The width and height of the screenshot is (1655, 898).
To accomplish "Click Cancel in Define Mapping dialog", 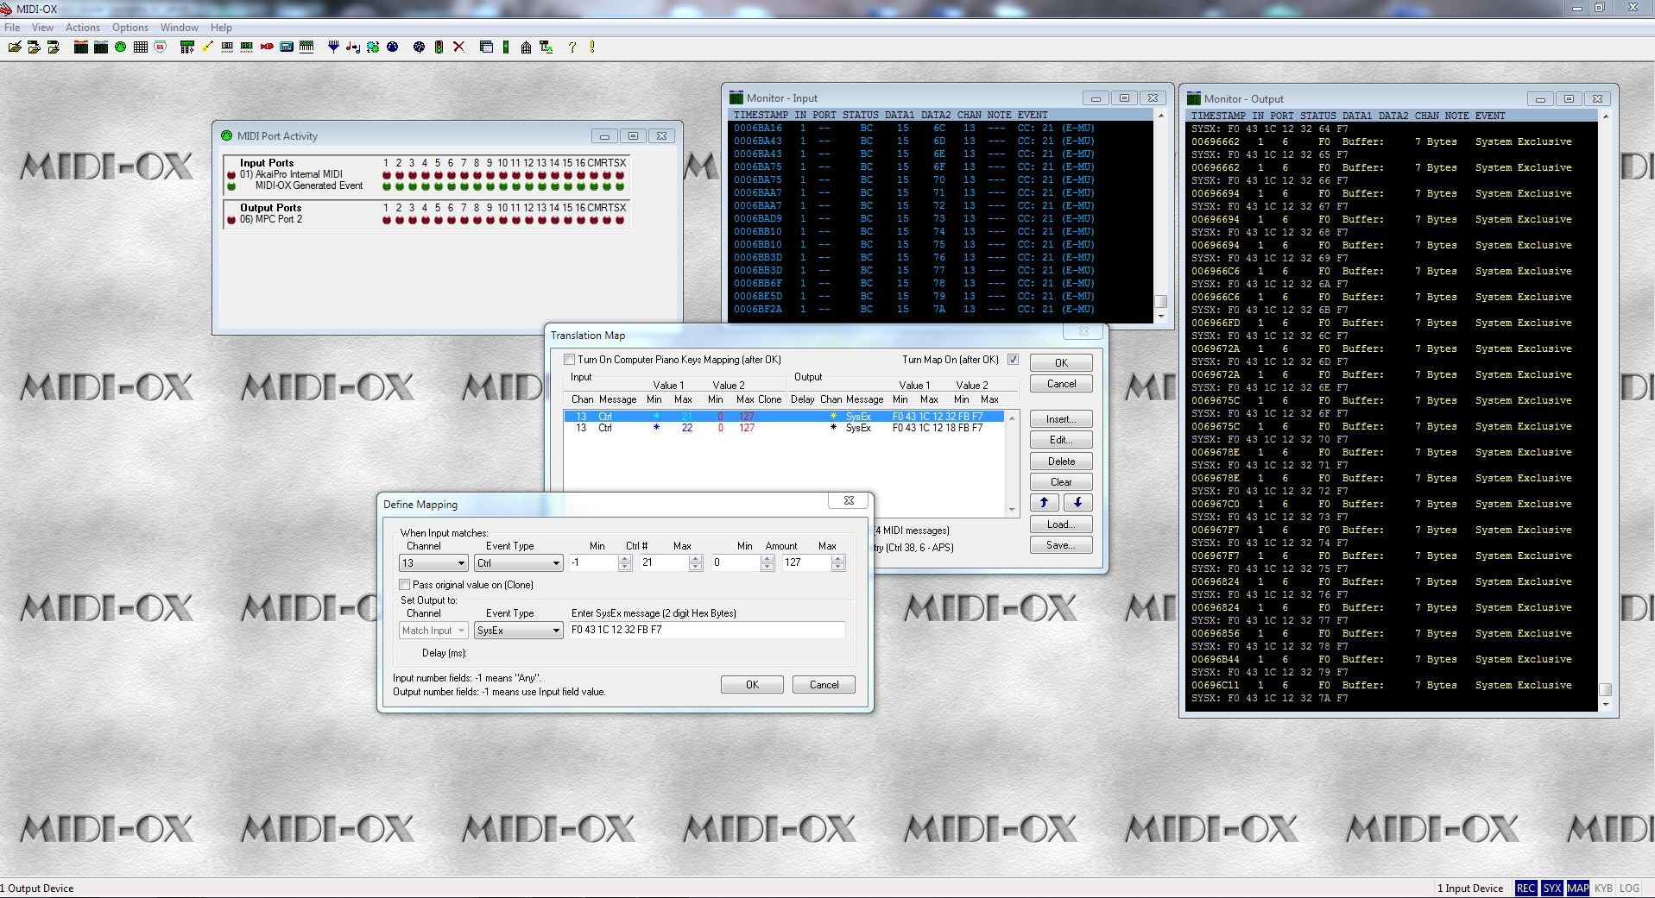I will [x=824, y=685].
